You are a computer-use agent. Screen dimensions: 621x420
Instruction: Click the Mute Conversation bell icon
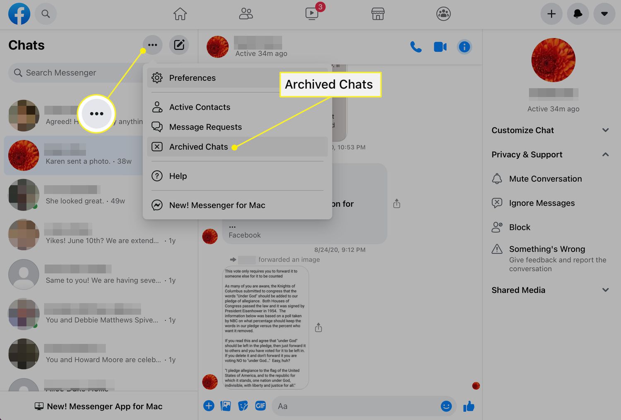pos(497,179)
